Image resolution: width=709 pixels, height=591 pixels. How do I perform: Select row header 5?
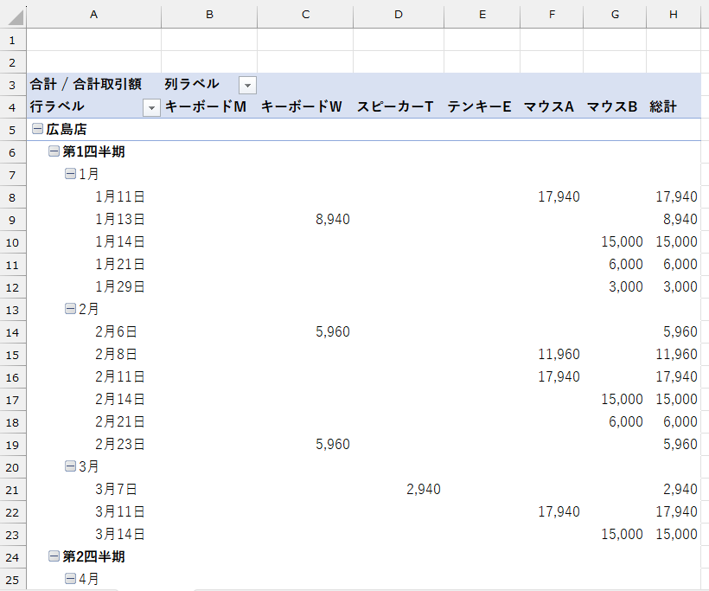[x=10, y=129]
